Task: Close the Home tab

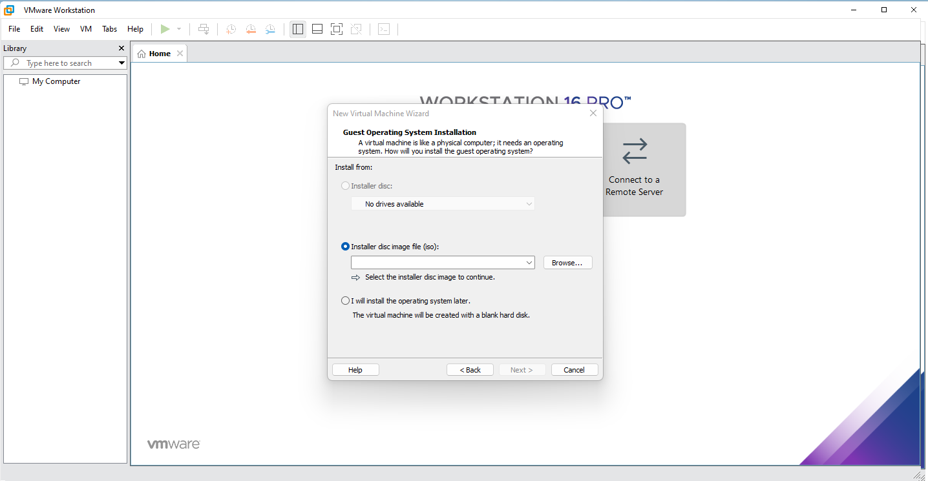Action: coord(180,54)
